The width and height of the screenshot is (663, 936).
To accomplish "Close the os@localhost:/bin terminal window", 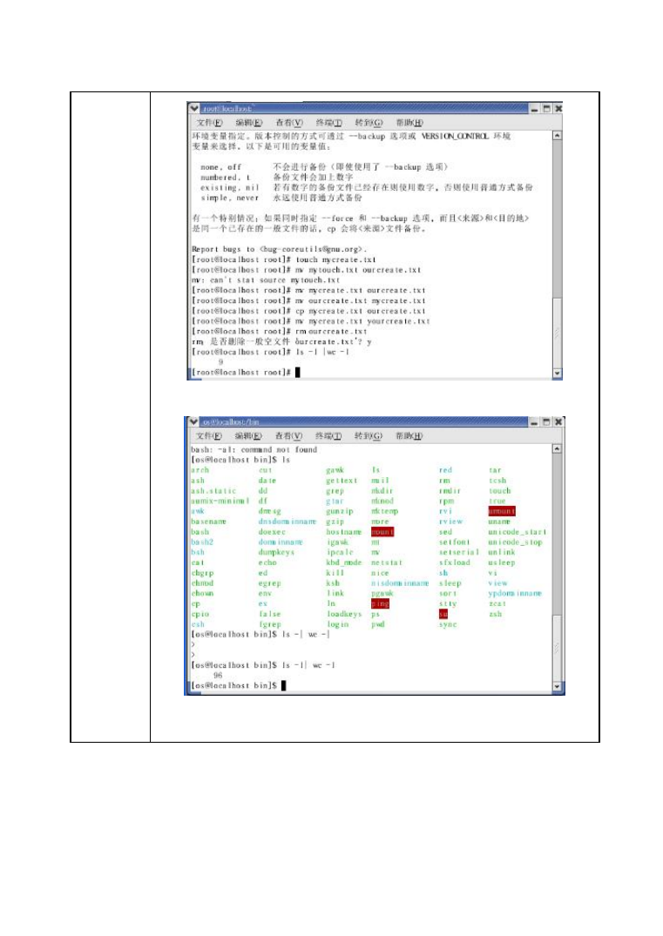I will 558,421.
